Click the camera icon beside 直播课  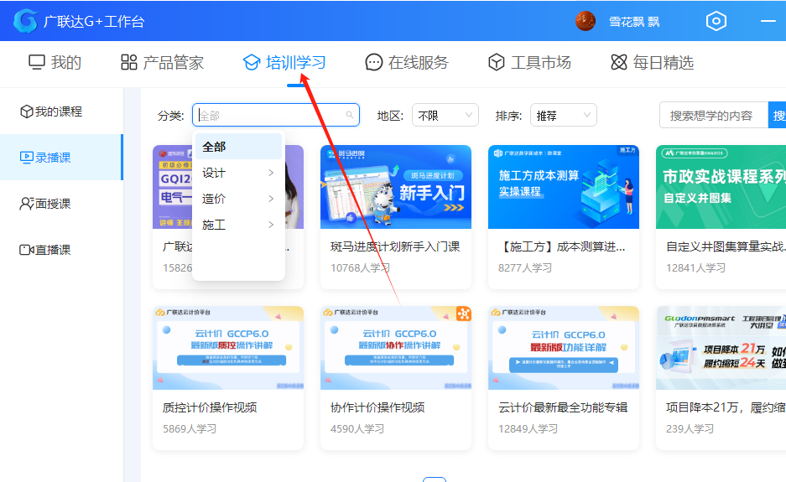[27, 250]
